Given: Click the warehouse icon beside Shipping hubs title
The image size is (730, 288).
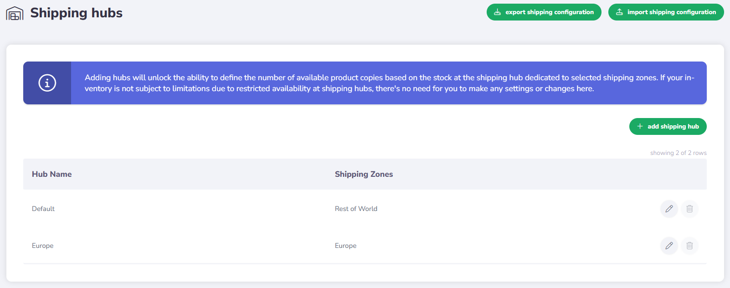Looking at the screenshot, I should pyautogui.click(x=15, y=13).
